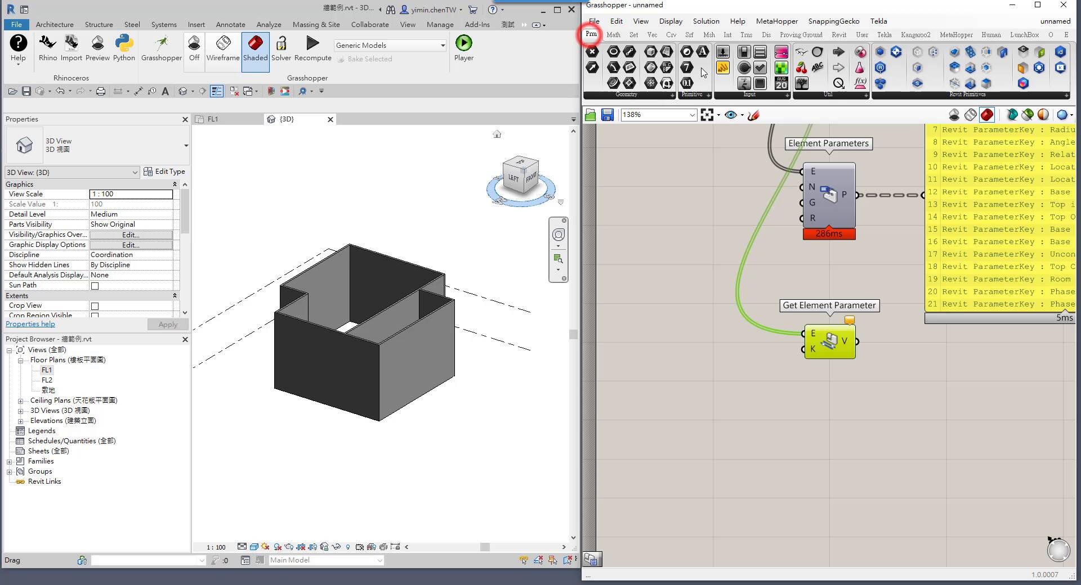The image size is (1081, 585).
Task: Launch the Python script editor
Action: 124,48
